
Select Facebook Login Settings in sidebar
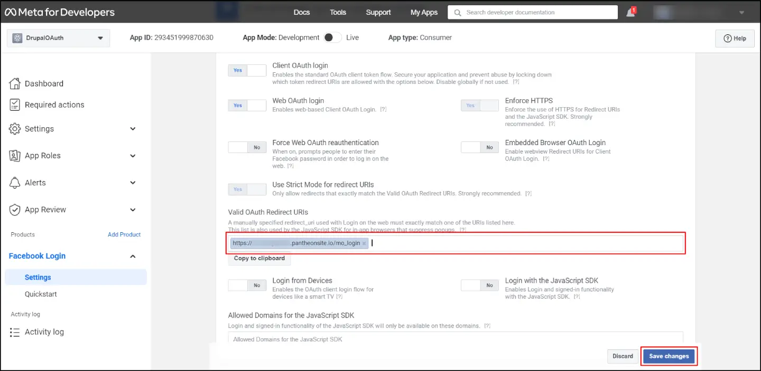[x=76, y=277]
